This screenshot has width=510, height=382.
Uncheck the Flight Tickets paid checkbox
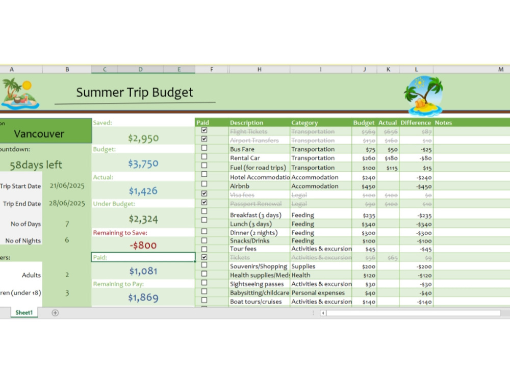point(205,130)
